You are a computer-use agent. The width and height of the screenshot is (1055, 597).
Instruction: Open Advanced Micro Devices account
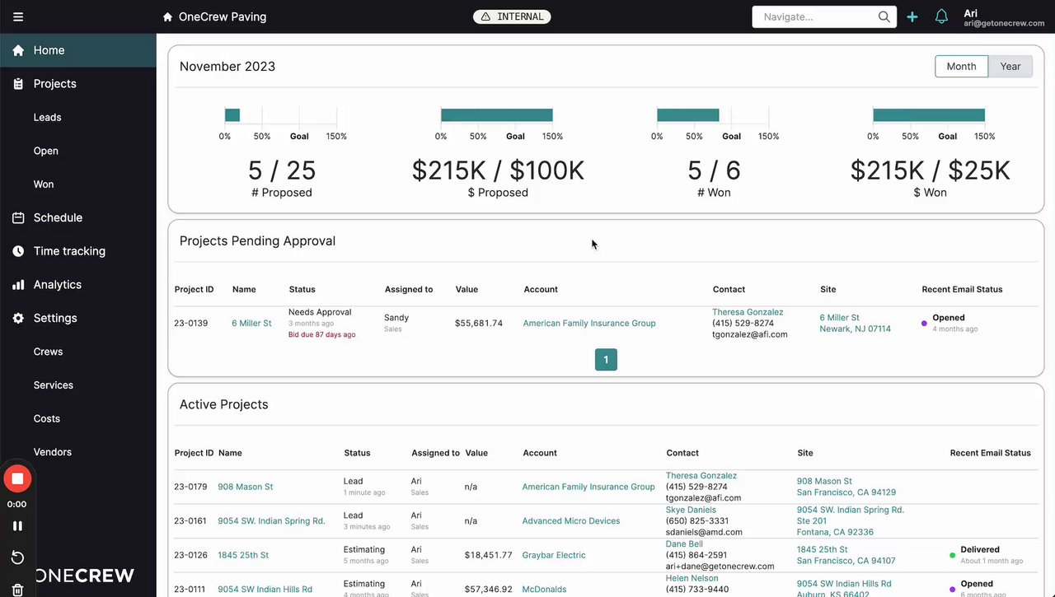(x=571, y=521)
